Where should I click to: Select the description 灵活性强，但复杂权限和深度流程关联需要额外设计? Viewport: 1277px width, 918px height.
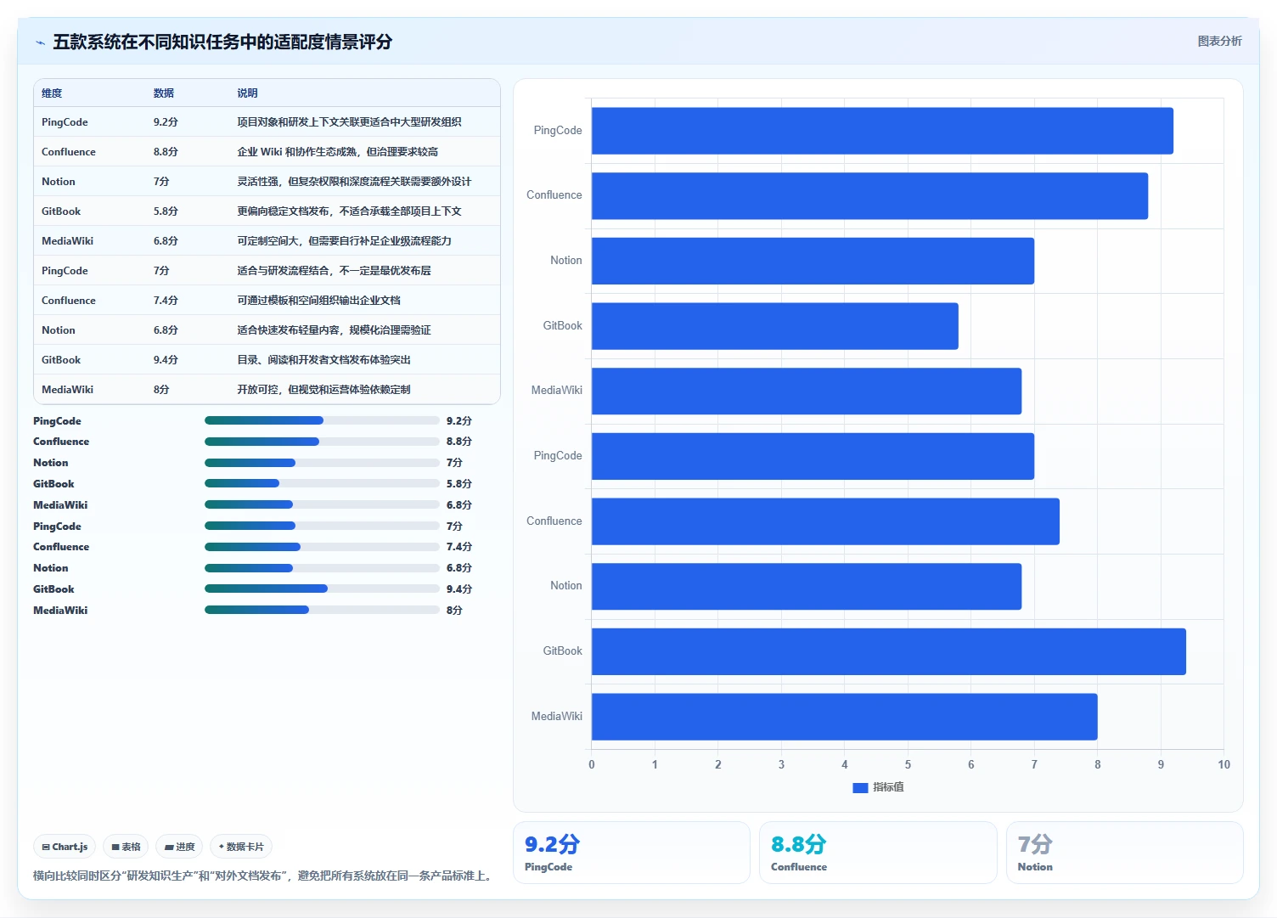click(354, 182)
